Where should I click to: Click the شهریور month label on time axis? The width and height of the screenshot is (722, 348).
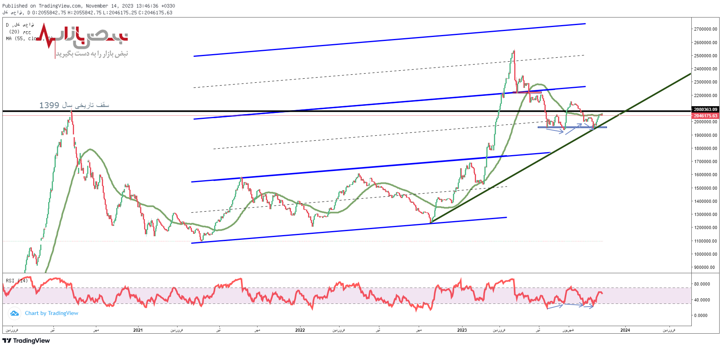568,330
